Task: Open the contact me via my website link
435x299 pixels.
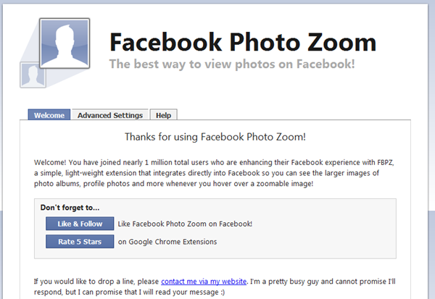Action: coord(203,281)
